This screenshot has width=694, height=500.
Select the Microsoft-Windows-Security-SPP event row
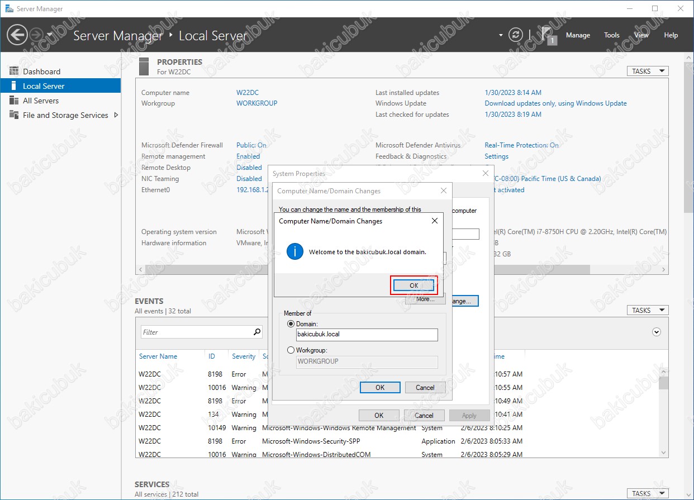pos(397,441)
